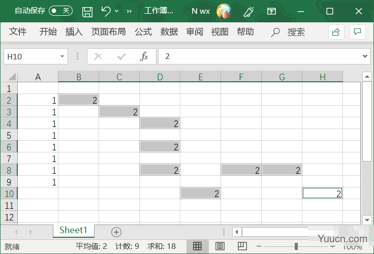Viewport: 374px width, 254px height.
Task: Open the 视图 tab
Action: 220,31
